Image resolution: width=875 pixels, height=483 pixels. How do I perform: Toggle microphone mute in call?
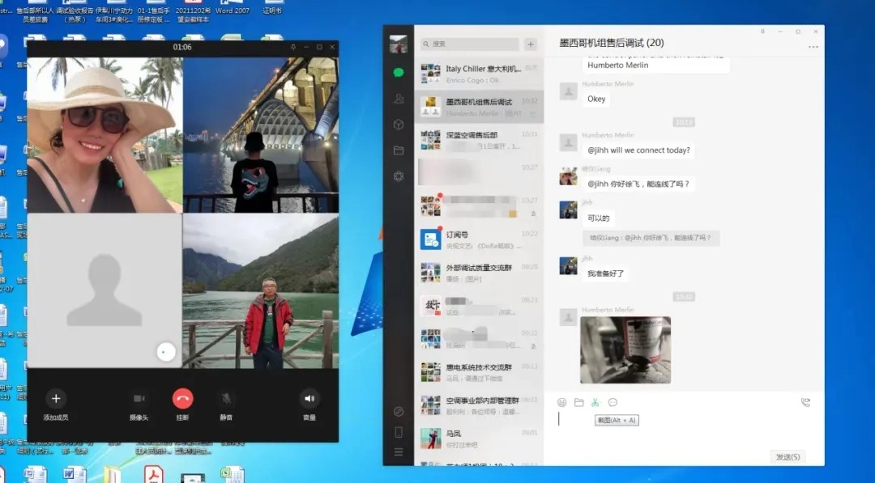226,398
